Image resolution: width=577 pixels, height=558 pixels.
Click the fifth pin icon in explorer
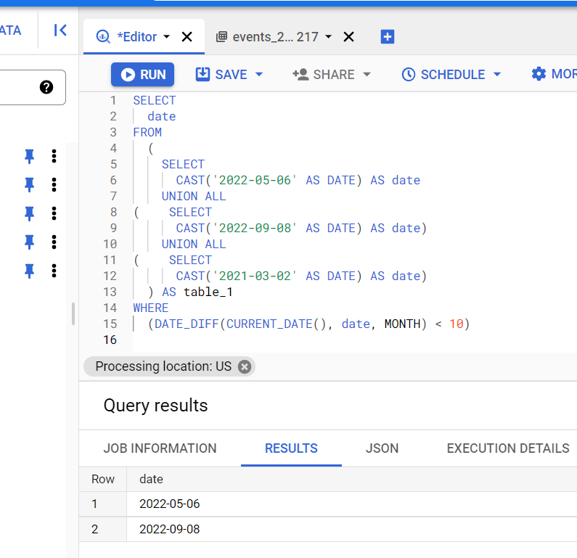pyautogui.click(x=30, y=271)
